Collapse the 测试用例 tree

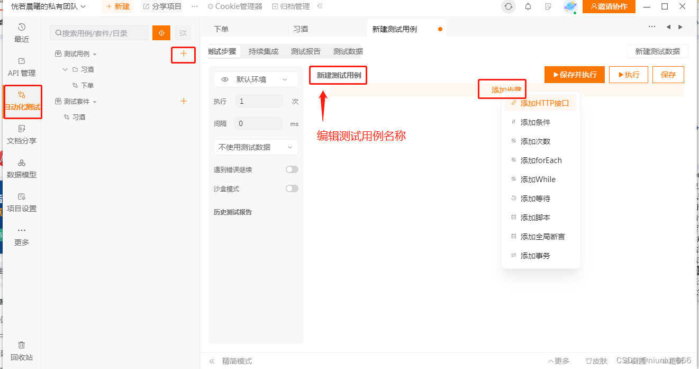[94, 53]
